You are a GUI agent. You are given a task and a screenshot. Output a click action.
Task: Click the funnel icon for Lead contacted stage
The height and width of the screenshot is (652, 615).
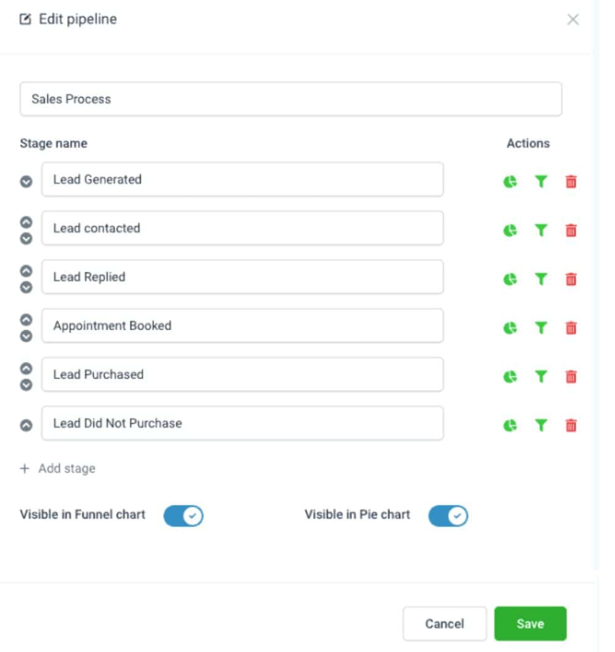[541, 230]
